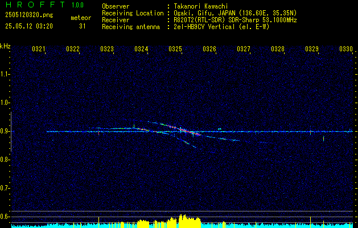This screenshot has width=358, height=228.
Task: Click time marker 0321
Action: (x=38, y=49)
